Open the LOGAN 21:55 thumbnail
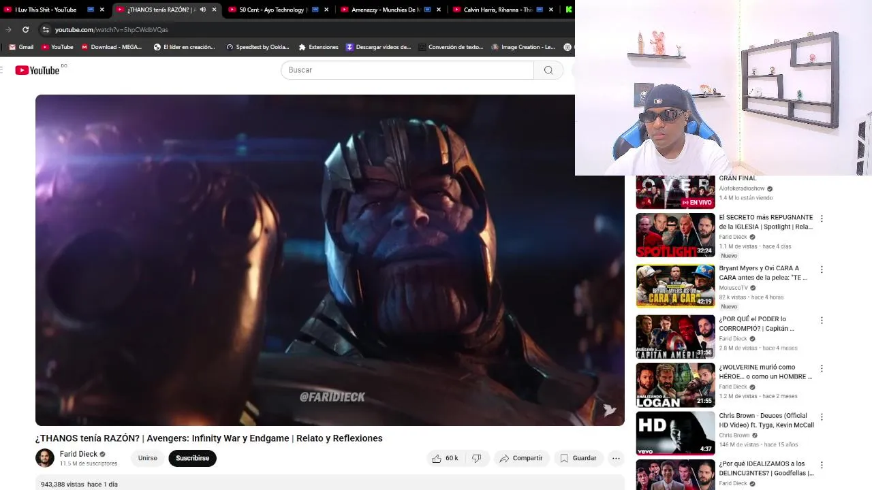Image resolution: width=872 pixels, height=490 pixels. (x=675, y=385)
